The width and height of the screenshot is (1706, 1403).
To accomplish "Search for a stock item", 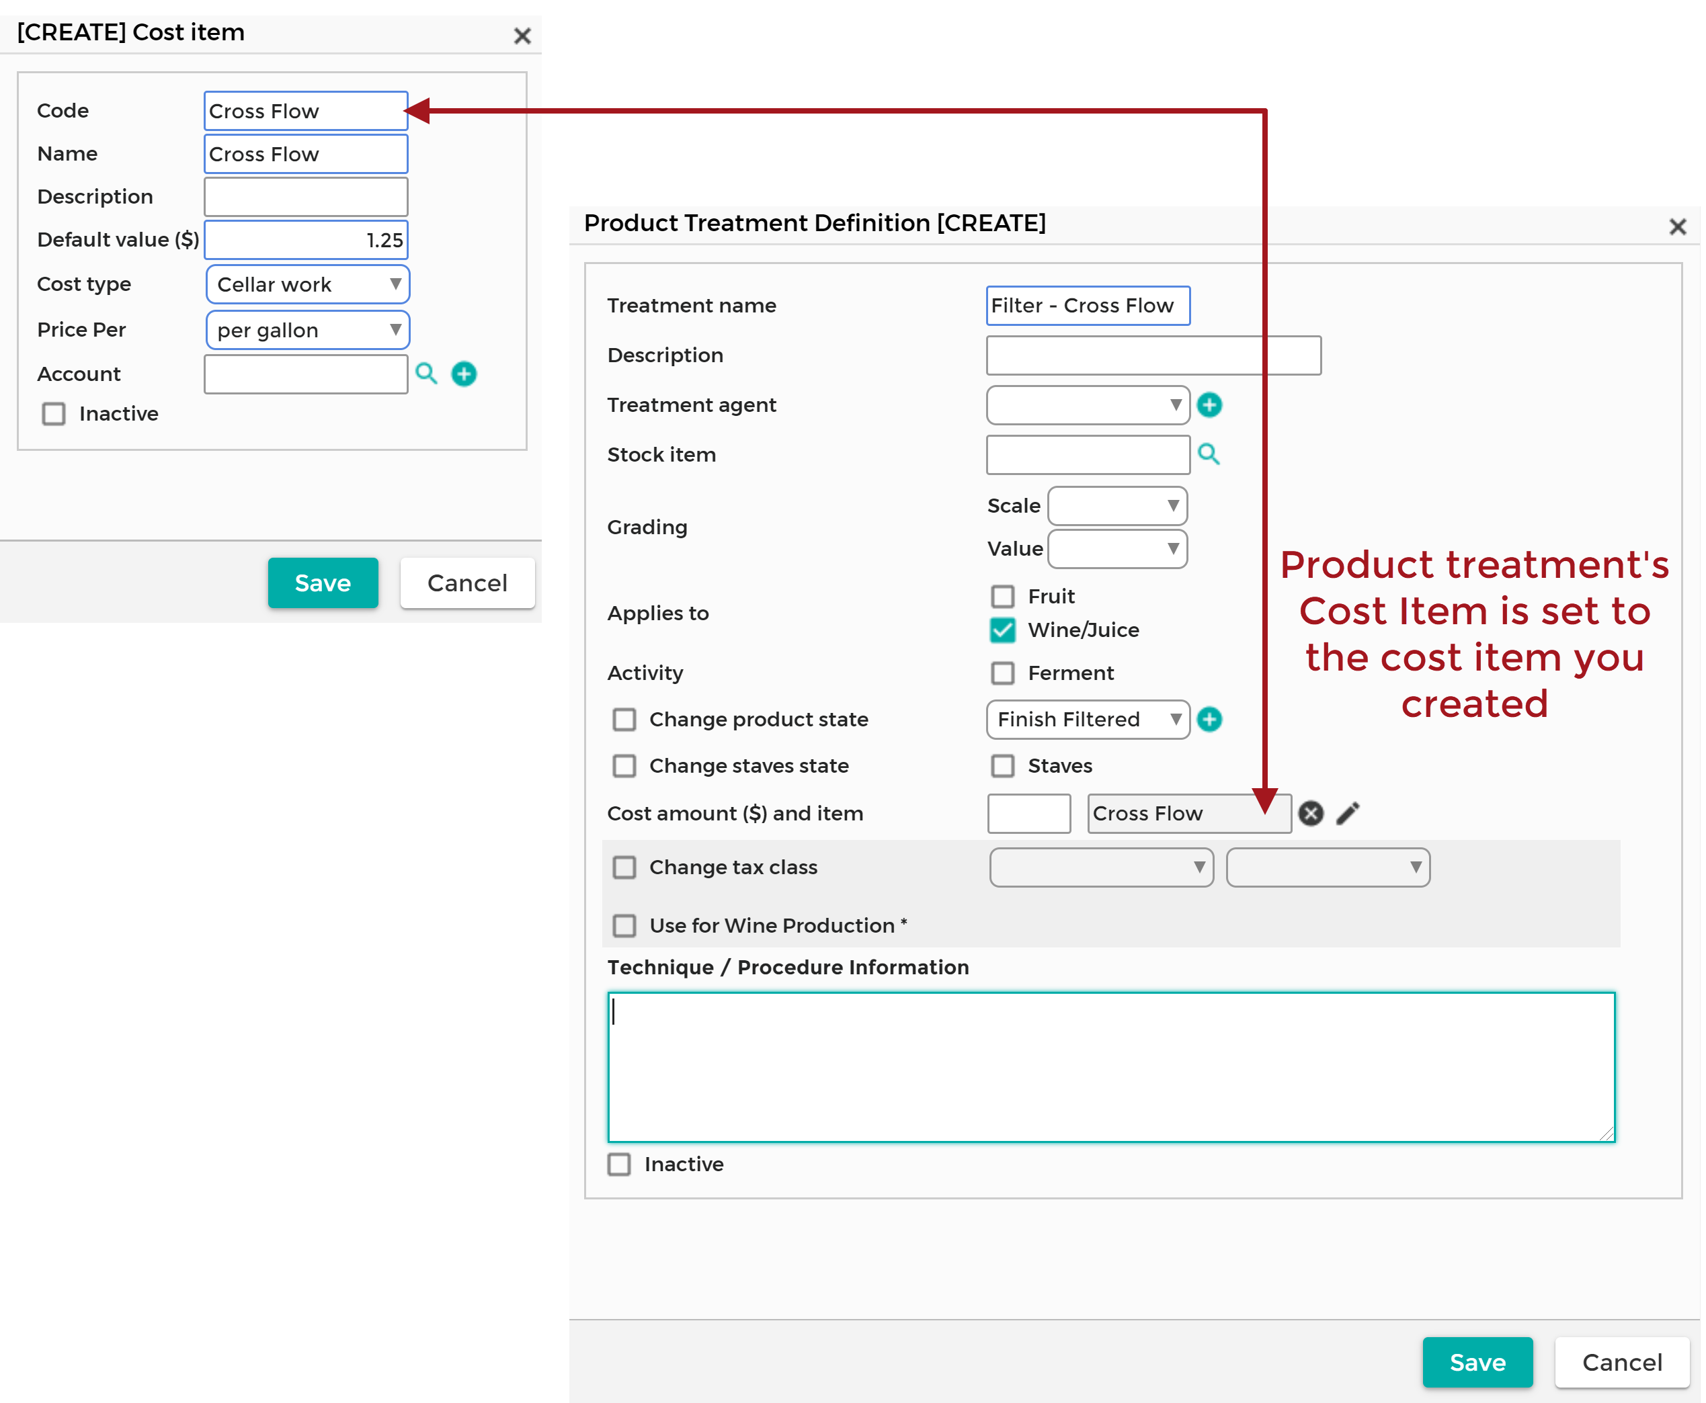I will (x=1209, y=454).
